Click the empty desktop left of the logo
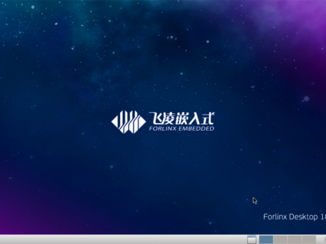Image resolution: width=326 pixels, height=244 pixels. tap(54, 121)
